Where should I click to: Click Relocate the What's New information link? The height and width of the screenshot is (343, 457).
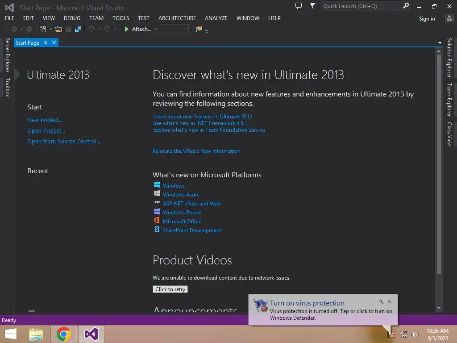click(x=196, y=151)
